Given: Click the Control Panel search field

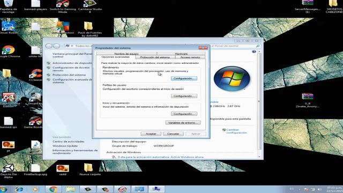Looking at the screenshot, I should [x=235, y=46].
